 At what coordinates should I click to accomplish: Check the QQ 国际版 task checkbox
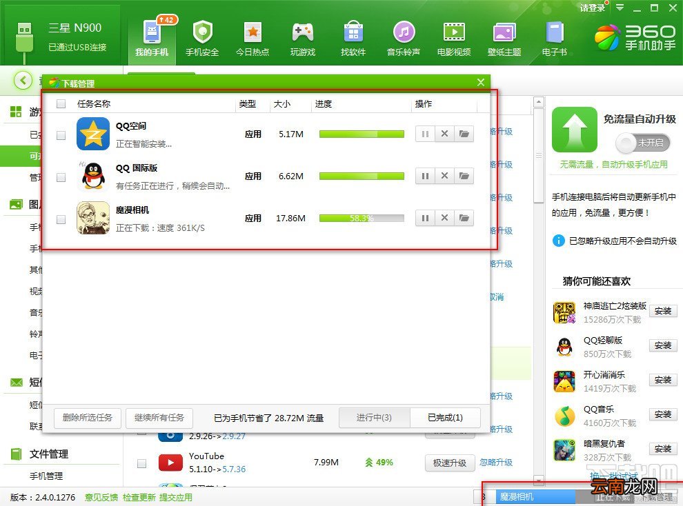[61, 177]
